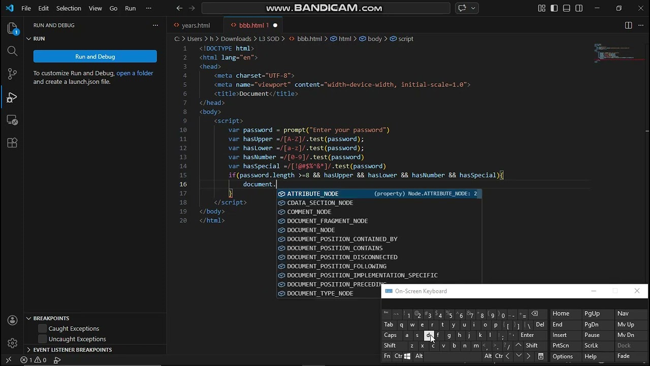Select COMMENT_NODE autocomplete suggestion
Viewport: 650px width, 366px height.
(x=379, y=212)
